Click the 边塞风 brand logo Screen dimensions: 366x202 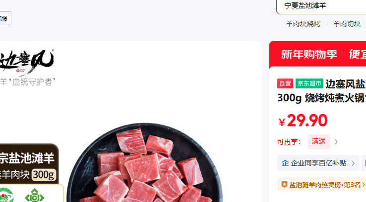point(26,61)
